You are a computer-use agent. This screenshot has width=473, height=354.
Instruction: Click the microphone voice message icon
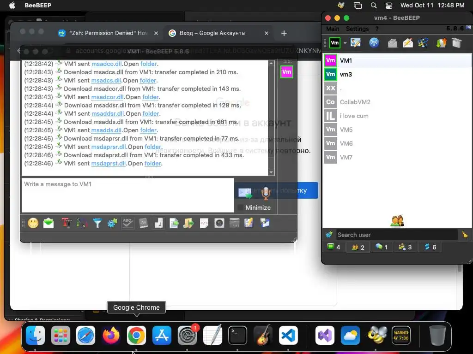pos(266,193)
